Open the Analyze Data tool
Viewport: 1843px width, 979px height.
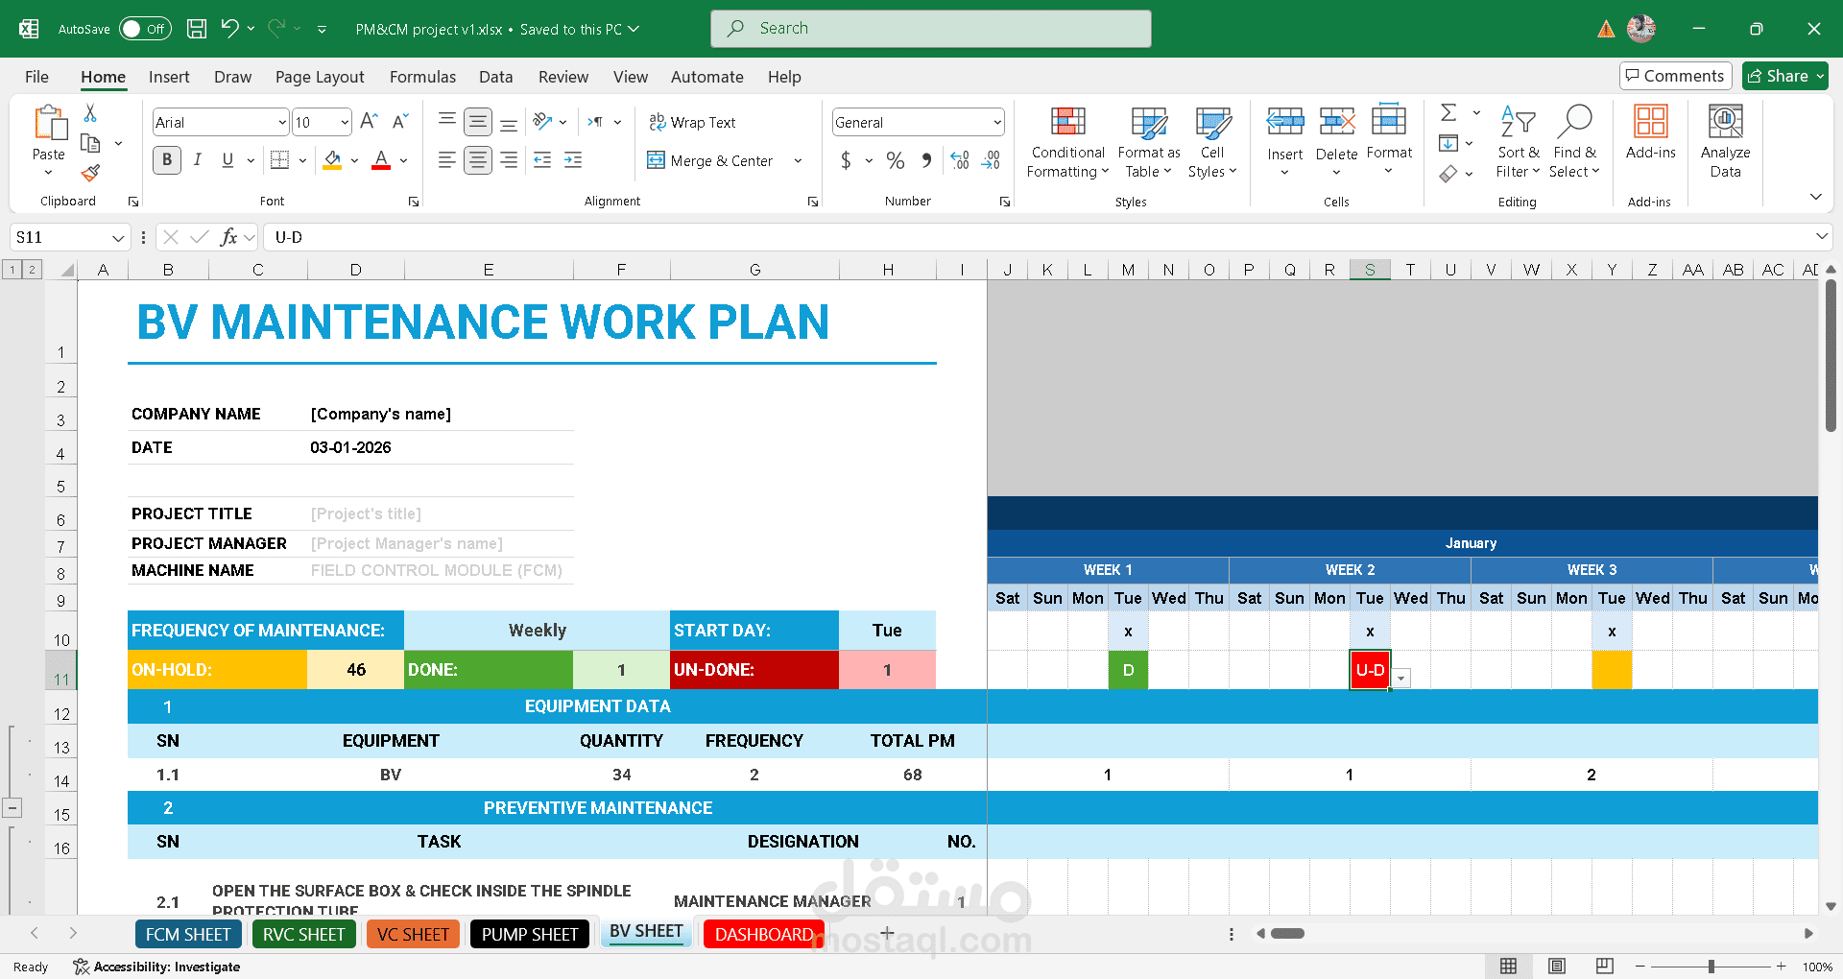coord(1725,142)
